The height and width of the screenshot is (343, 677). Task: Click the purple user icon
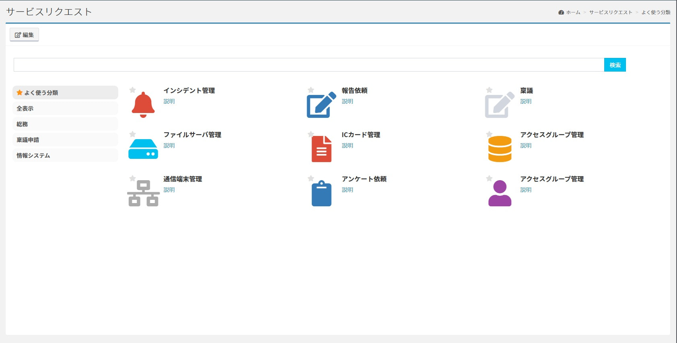click(500, 193)
